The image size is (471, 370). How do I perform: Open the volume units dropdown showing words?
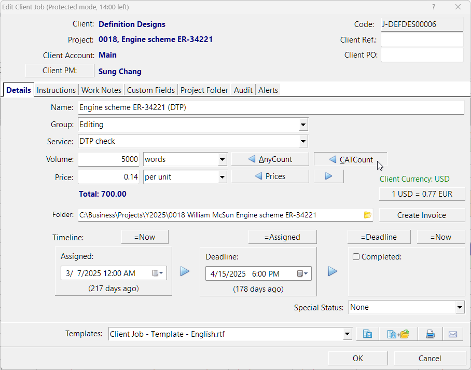[222, 160]
